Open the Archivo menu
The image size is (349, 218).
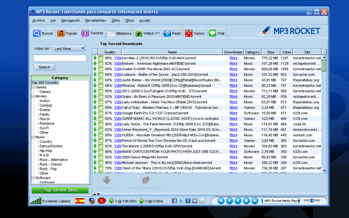(38, 20)
